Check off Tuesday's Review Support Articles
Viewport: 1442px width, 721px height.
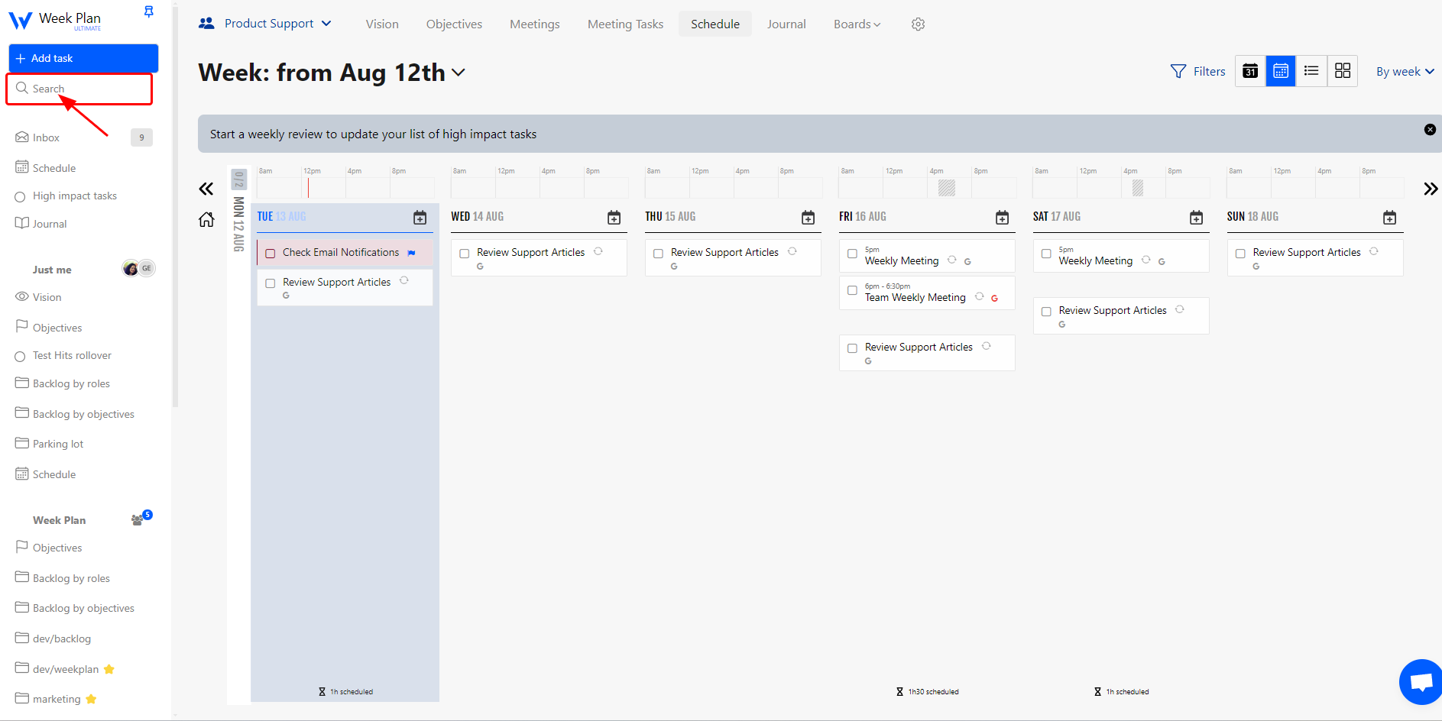click(x=270, y=283)
